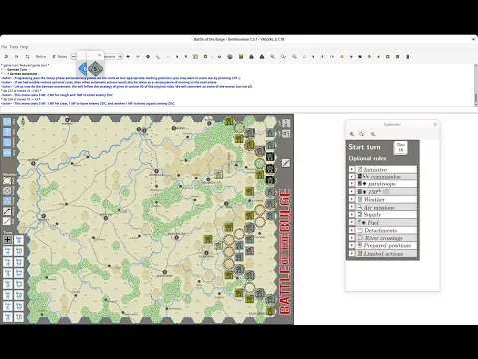Click the fourth blue counter in left panel
478x359 pixels.
[7, 153]
